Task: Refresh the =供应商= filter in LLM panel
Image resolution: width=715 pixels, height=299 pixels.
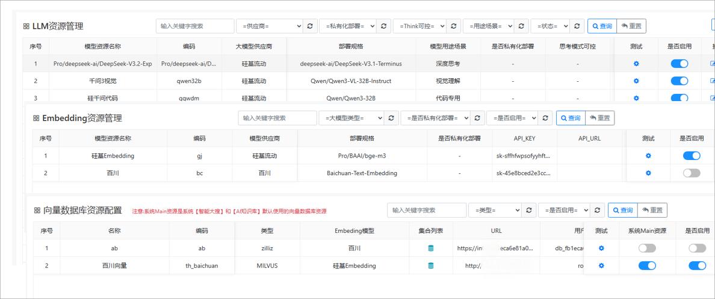Action: point(310,26)
